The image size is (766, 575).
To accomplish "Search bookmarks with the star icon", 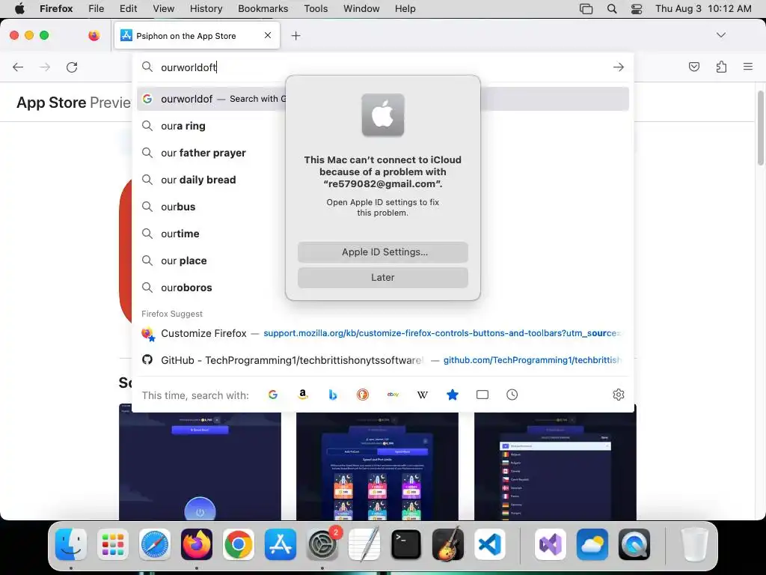I will coord(453,395).
